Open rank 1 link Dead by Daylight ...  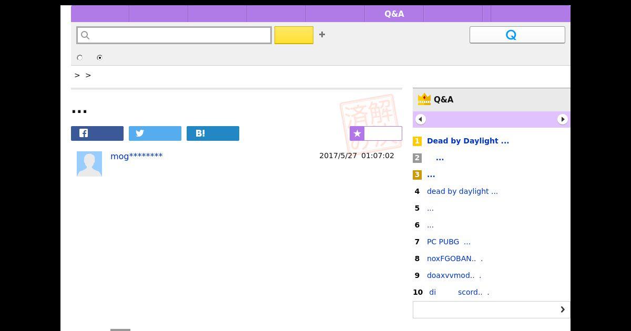[468, 141]
